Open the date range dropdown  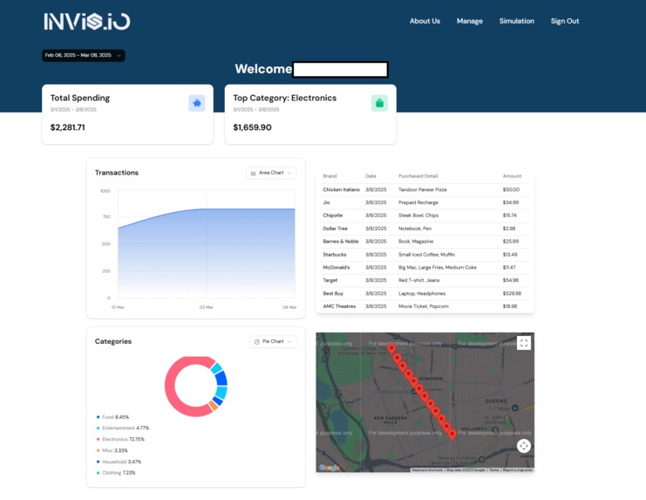(83, 55)
